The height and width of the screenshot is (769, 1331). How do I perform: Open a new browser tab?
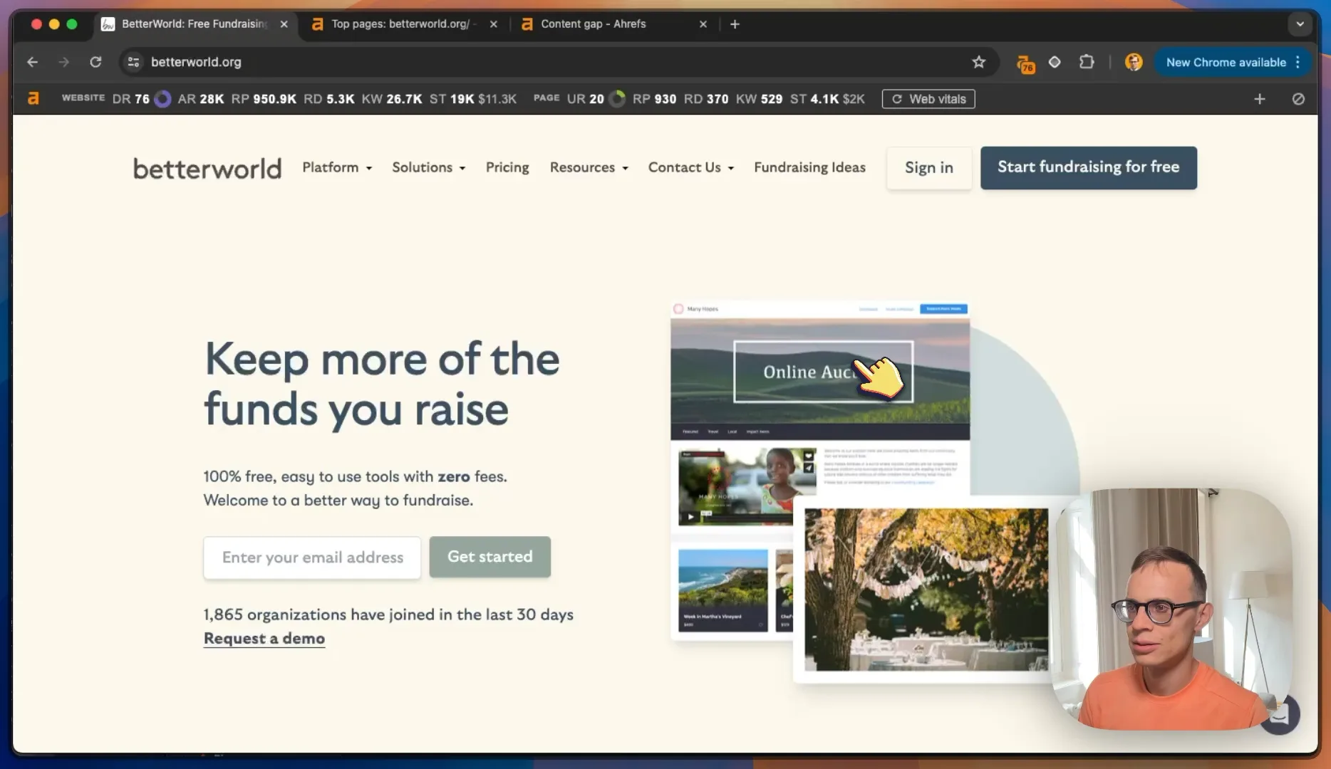735,23
